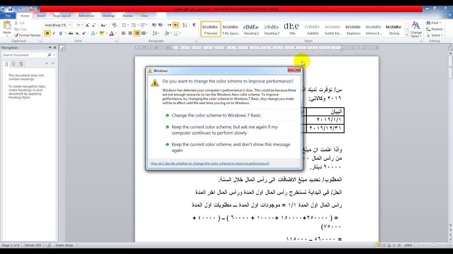The width and height of the screenshot is (453, 254).
Task: Click the search magnifier in the Navigation pane
Action: click(x=50, y=55)
